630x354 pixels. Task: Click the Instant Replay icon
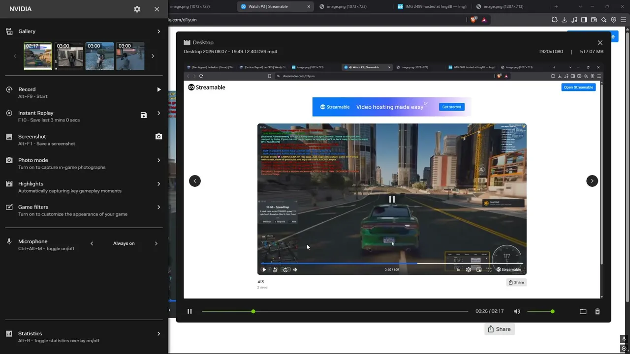9,113
